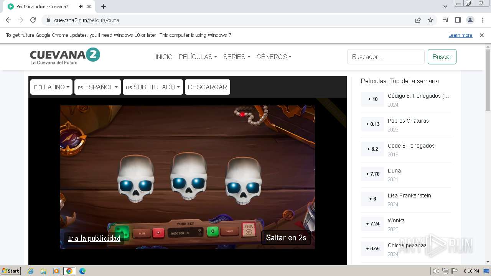Click the DESCARGAR button
491x276 pixels.
(x=207, y=87)
